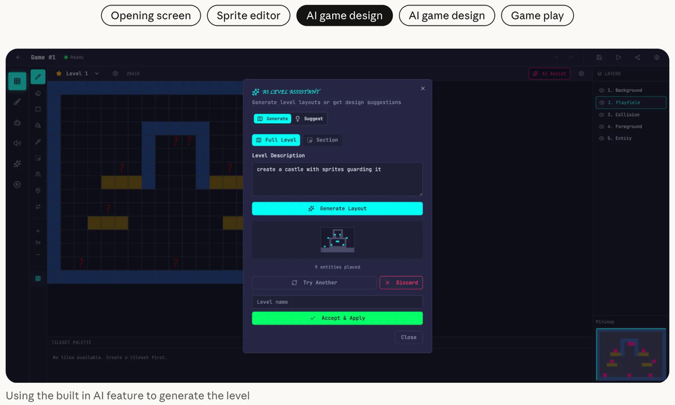
Task: Open the tile map grid editor
Action: click(x=18, y=81)
